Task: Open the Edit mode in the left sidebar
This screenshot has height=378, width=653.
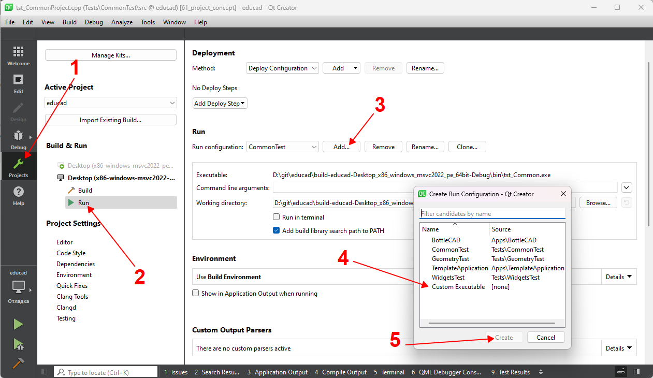Action: point(18,84)
